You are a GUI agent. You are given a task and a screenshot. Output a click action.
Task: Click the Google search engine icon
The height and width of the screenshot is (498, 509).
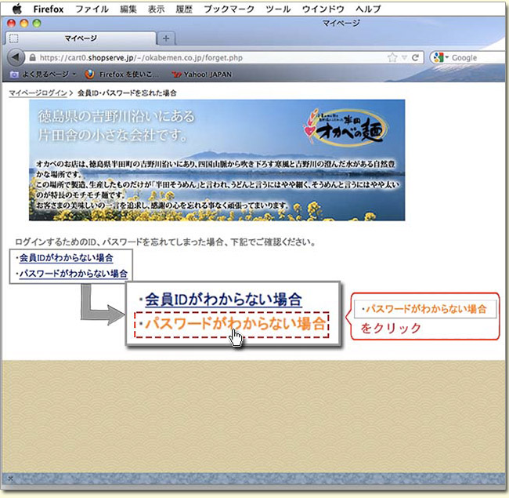point(439,58)
